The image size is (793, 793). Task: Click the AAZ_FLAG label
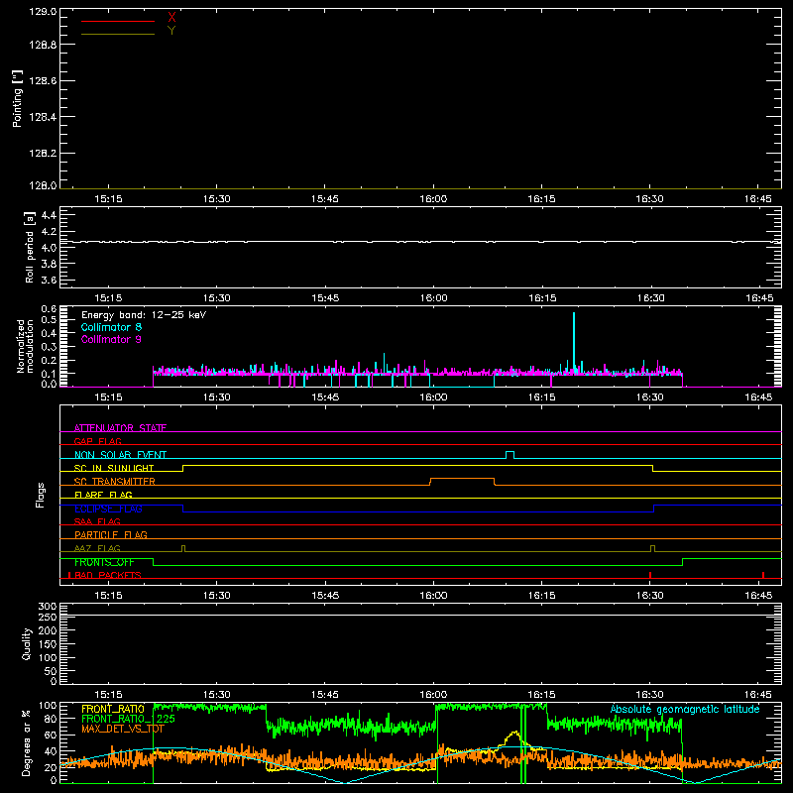(97, 548)
